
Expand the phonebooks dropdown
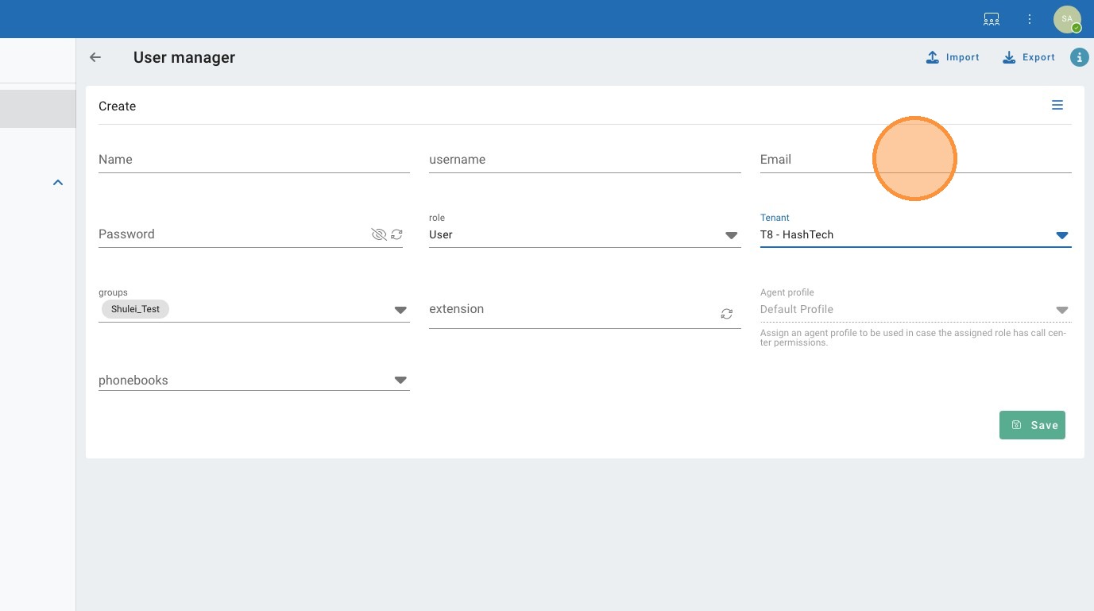pyautogui.click(x=400, y=381)
